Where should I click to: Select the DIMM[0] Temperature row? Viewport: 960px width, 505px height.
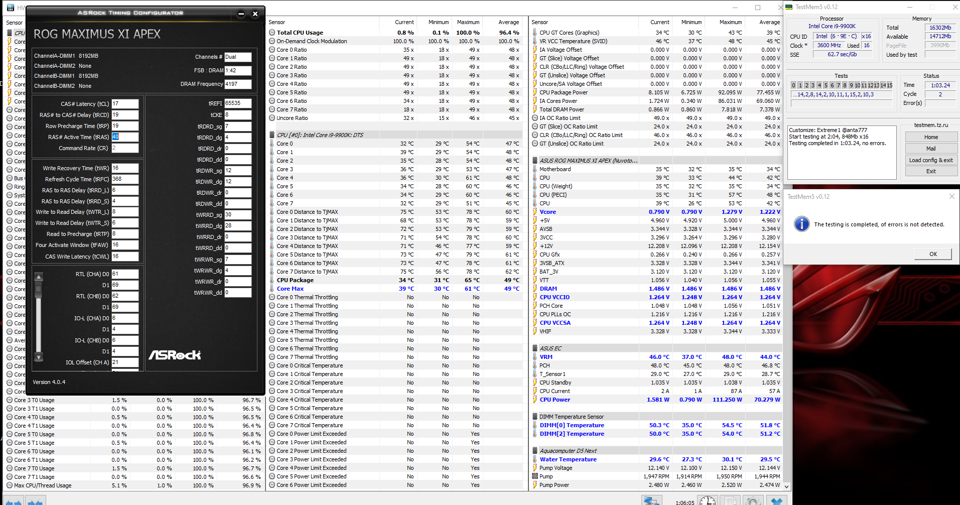tap(656, 425)
